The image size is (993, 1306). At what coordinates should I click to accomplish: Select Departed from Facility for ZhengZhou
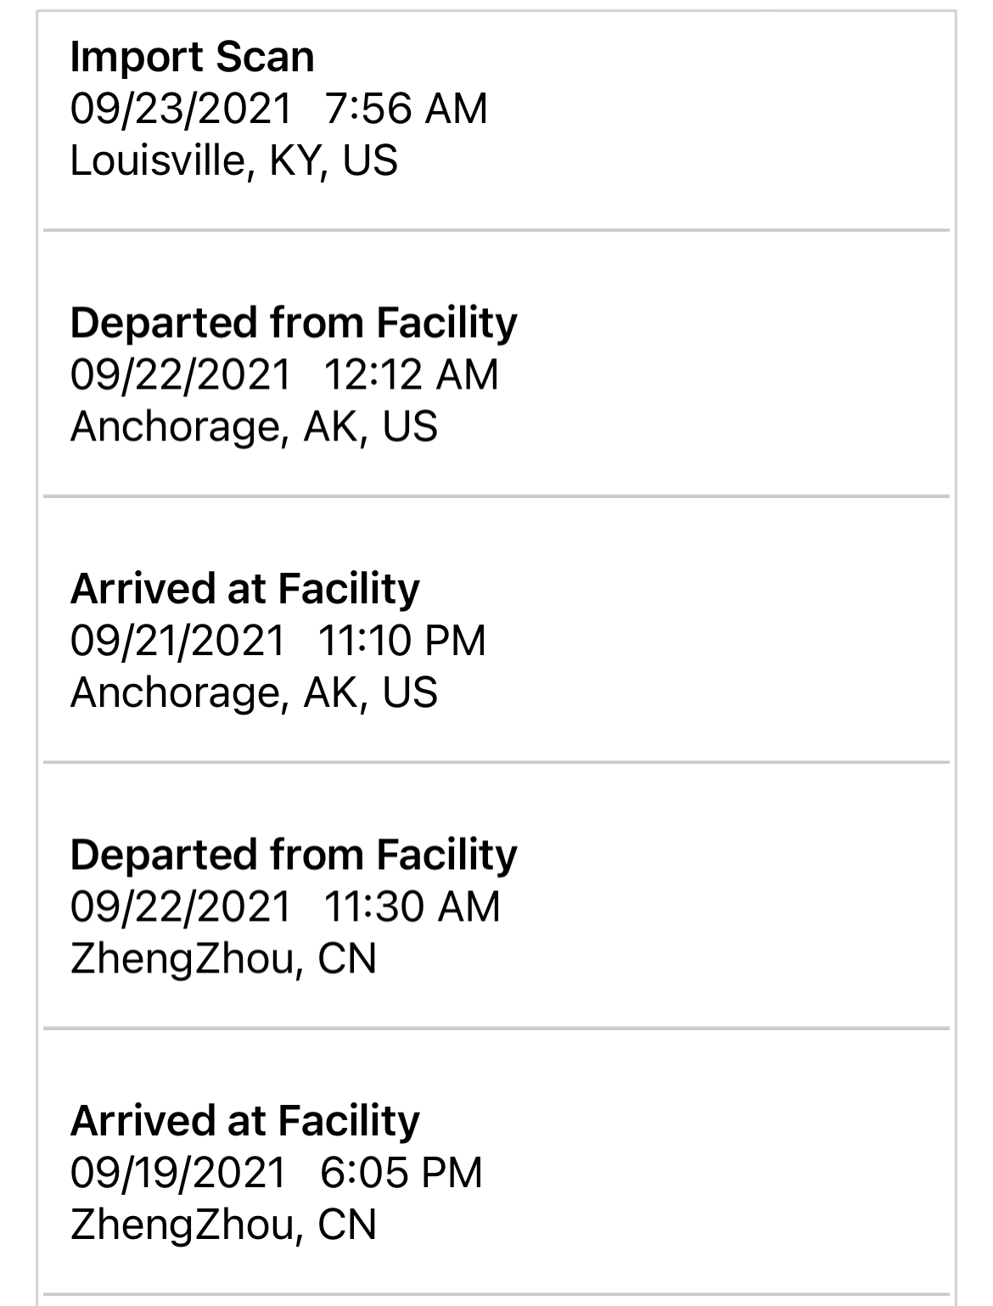pyautogui.click(x=294, y=855)
